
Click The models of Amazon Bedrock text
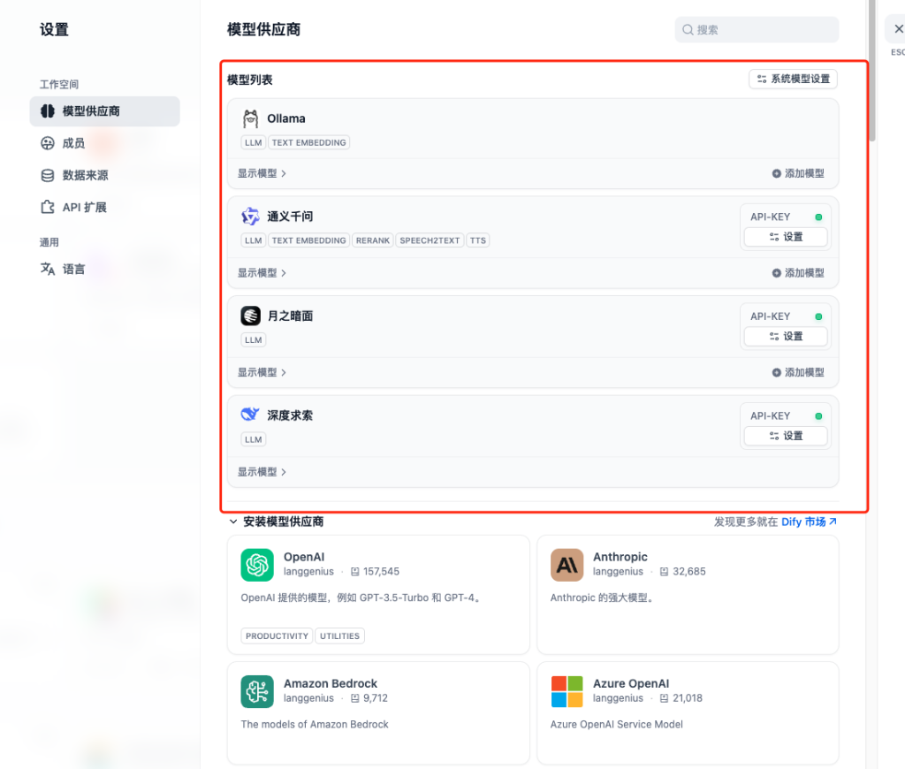315,725
